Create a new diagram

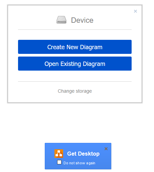click(75, 47)
